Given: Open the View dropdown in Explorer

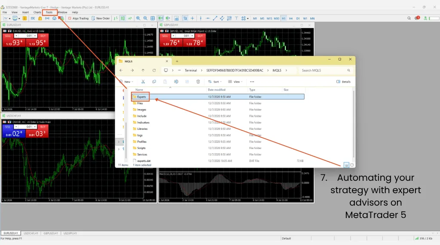Looking at the screenshot, I should (235, 82).
